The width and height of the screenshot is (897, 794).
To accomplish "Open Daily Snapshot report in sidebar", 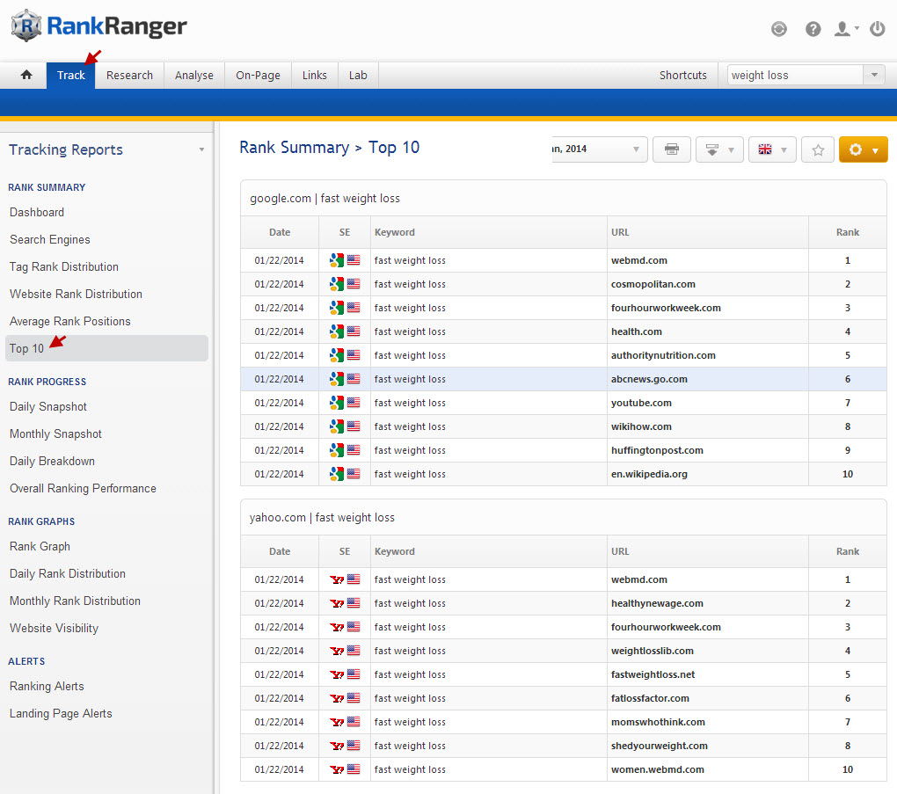I will tap(48, 407).
